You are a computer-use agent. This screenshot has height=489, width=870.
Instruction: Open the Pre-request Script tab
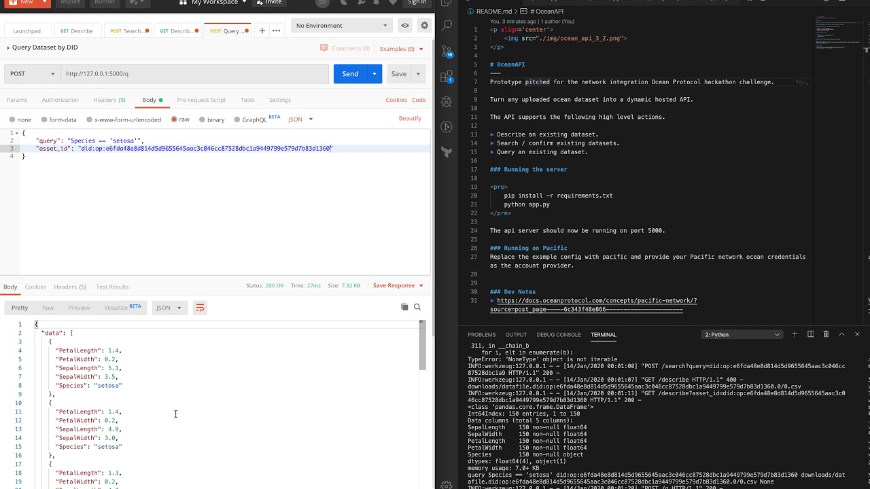(x=201, y=100)
